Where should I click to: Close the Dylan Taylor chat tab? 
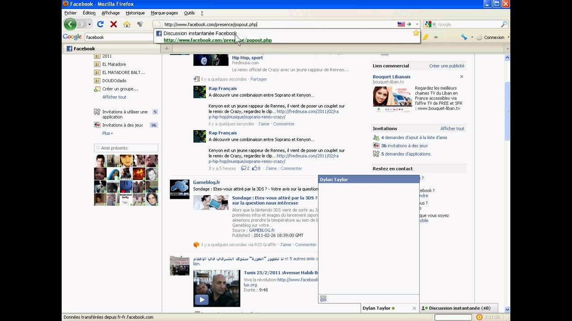pyautogui.click(x=414, y=308)
